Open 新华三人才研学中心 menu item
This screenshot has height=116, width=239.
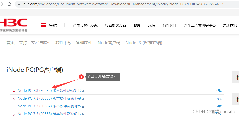[200, 25]
